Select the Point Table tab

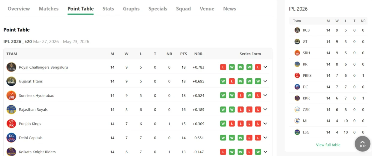[80, 9]
